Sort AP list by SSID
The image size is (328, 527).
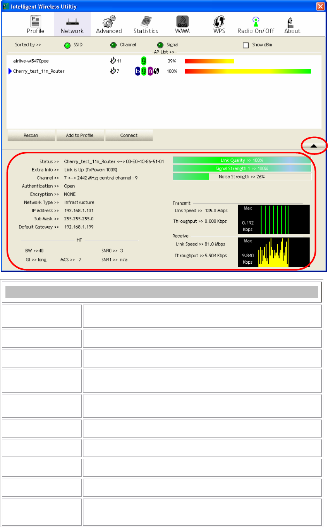click(x=67, y=45)
